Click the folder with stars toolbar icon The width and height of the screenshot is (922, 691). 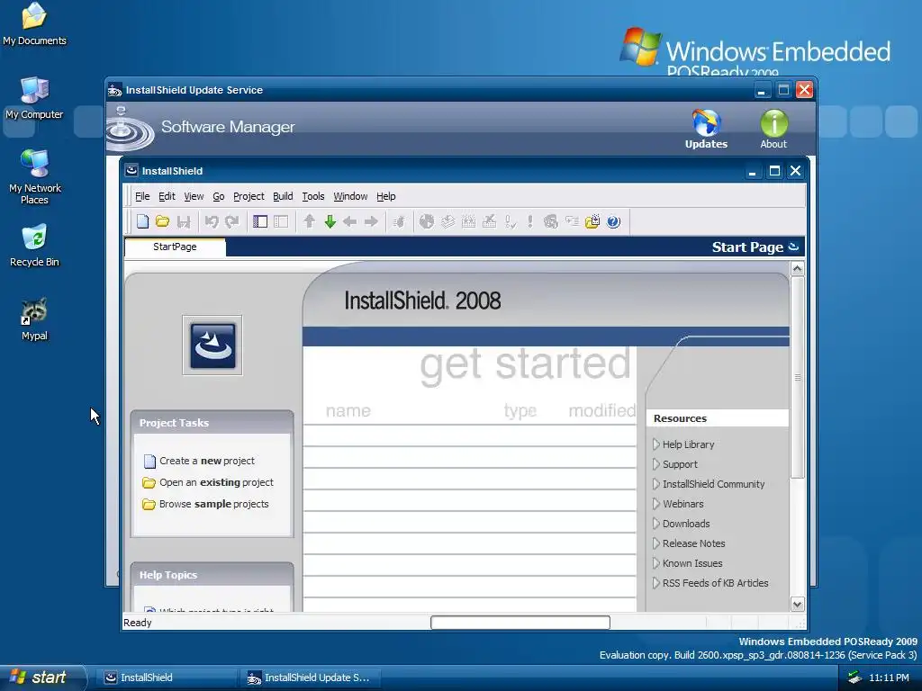(x=592, y=221)
